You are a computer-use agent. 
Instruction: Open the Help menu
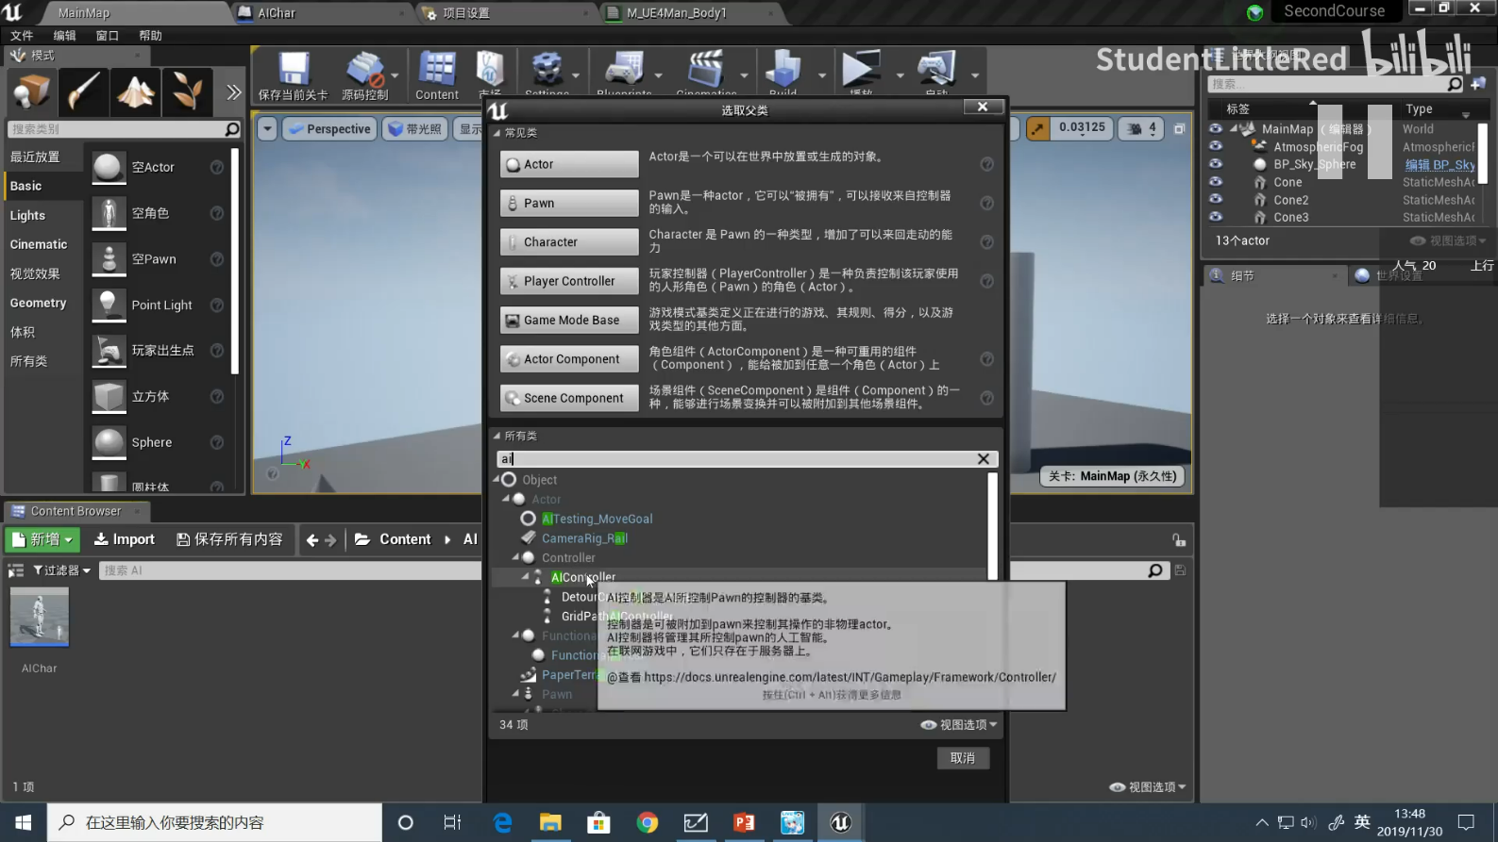pyautogui.click(x=150, y=36)
